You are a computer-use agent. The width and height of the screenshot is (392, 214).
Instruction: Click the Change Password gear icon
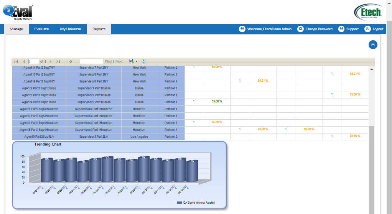(301, 29)
